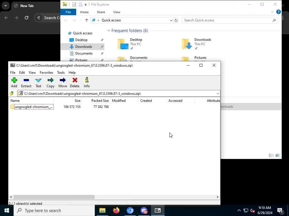Screen dimensions: 289x216
Task: Open the 7-Zip File menu
Action: point(13,73)
